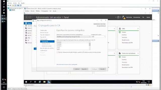This screenshot has height=90, width=161.
Task: Go to Nombre de CA wizard step
Action: point(46,44)
